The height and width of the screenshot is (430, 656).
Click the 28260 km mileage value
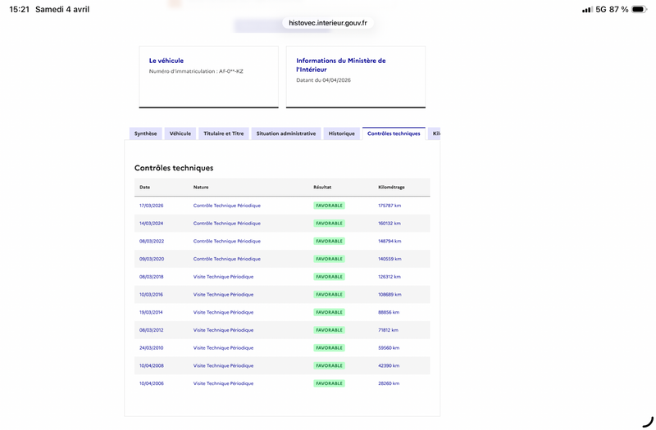click(x=389, y=383)
